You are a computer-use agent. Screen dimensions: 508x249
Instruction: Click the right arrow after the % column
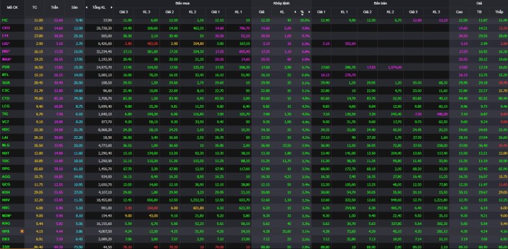pyautogui.click(x=309, y=12)
